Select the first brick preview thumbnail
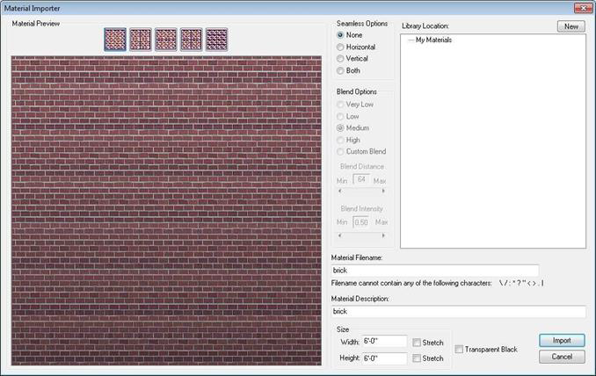This screenshot has height=376, width=596. click(x=115, y=40)
